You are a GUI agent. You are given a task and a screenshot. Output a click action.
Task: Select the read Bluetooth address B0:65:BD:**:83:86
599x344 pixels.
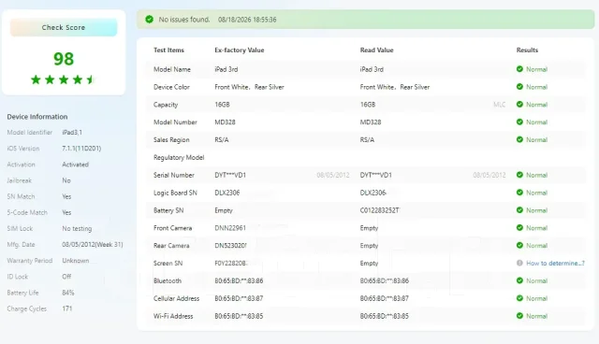coord(385,280)
